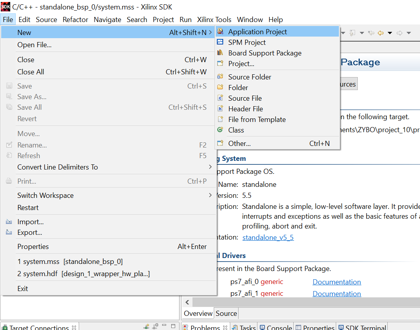Open Documentation link for ps7_afi_0
The height and width of the screenshot is (330, 420).
[337, 282]
